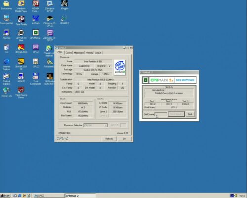Expand the Processor Selection dropdown in CPU-Z
This screenshot has width=247, height=198.
[106, 125]
